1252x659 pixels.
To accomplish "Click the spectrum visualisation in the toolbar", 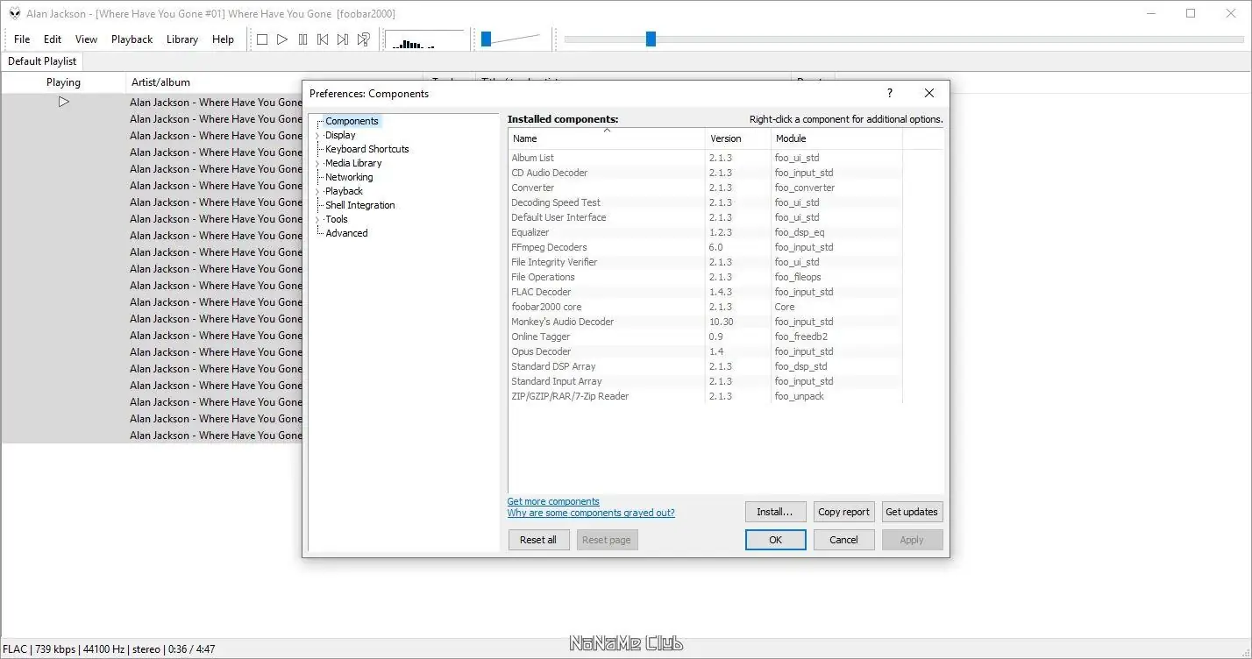I will coord(425,39).
